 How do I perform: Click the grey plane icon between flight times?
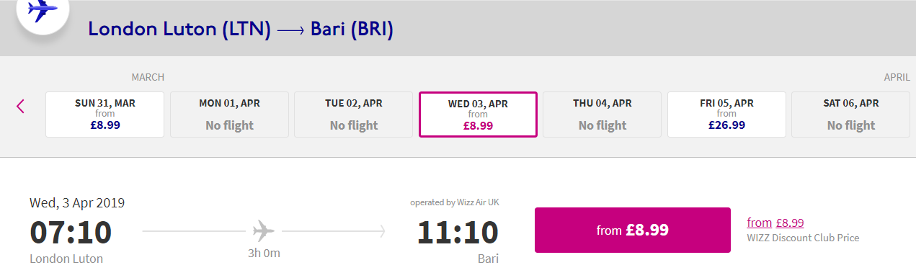click(x=264, y=231)
